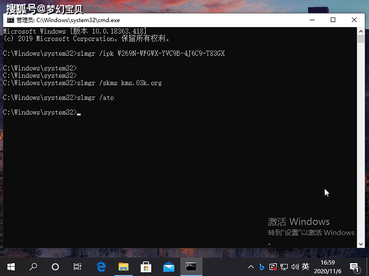Click the Bing tray icon
This screenshot has height=276, width=369.
(x=261, y=267)
